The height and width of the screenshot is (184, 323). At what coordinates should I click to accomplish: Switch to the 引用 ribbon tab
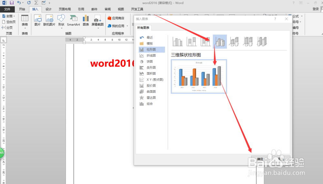point(81,9)
